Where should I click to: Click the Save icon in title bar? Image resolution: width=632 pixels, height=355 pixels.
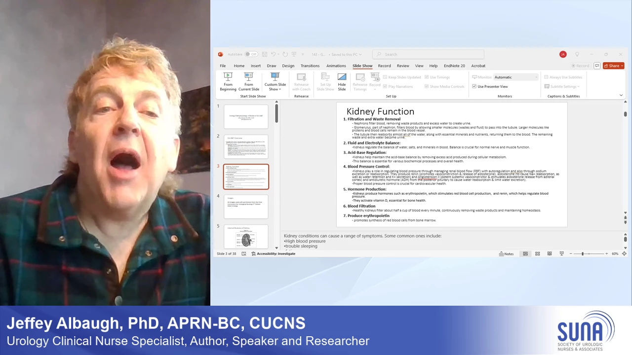pyautogui.click(x=265, y=54)
